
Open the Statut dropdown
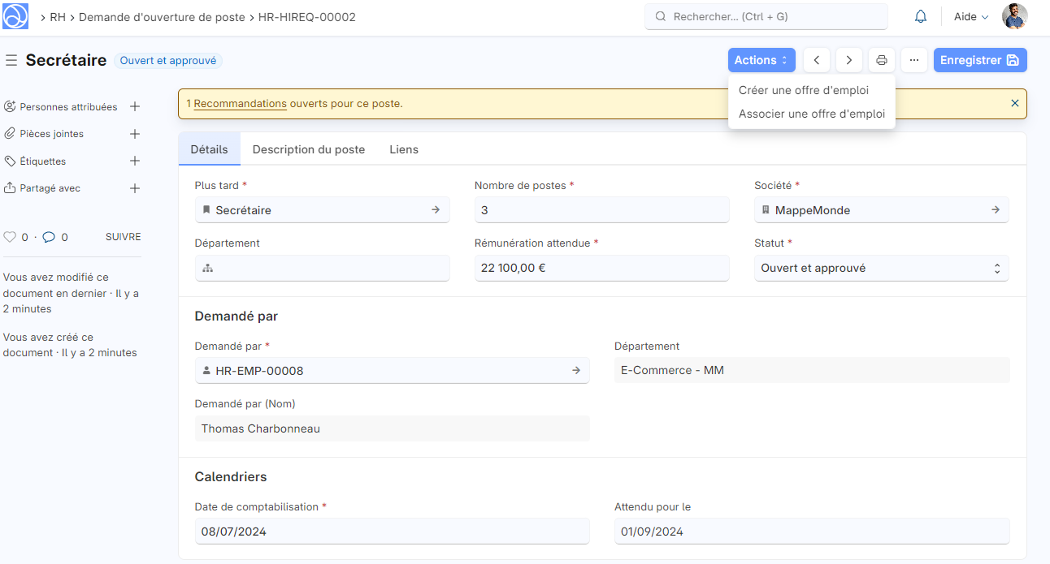(881, 268)
